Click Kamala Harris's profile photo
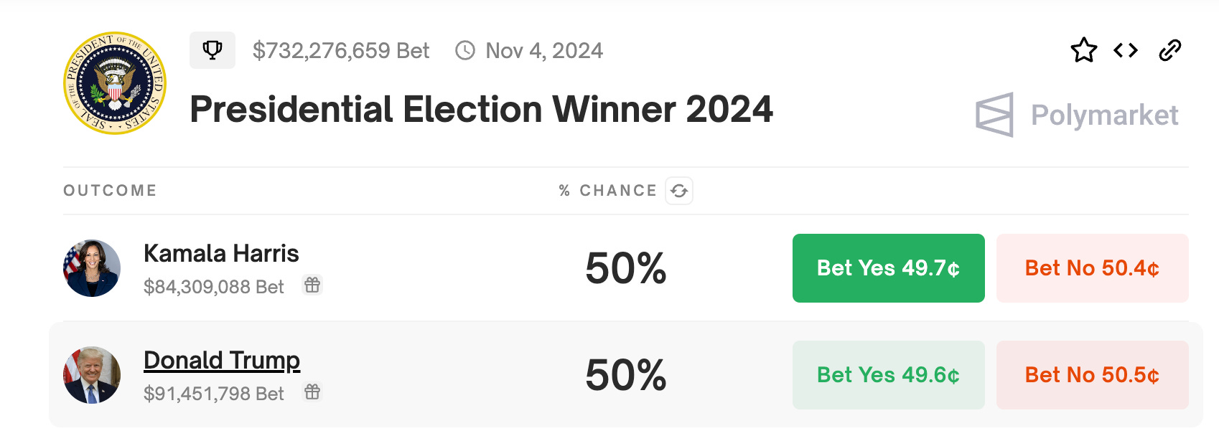Image resolution: width=1219 pixels, height=436 pixels. [92, 268]
